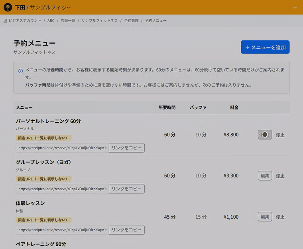Click 限定URL badge under パーソナルトレーニング 60分

coord(43,138)
